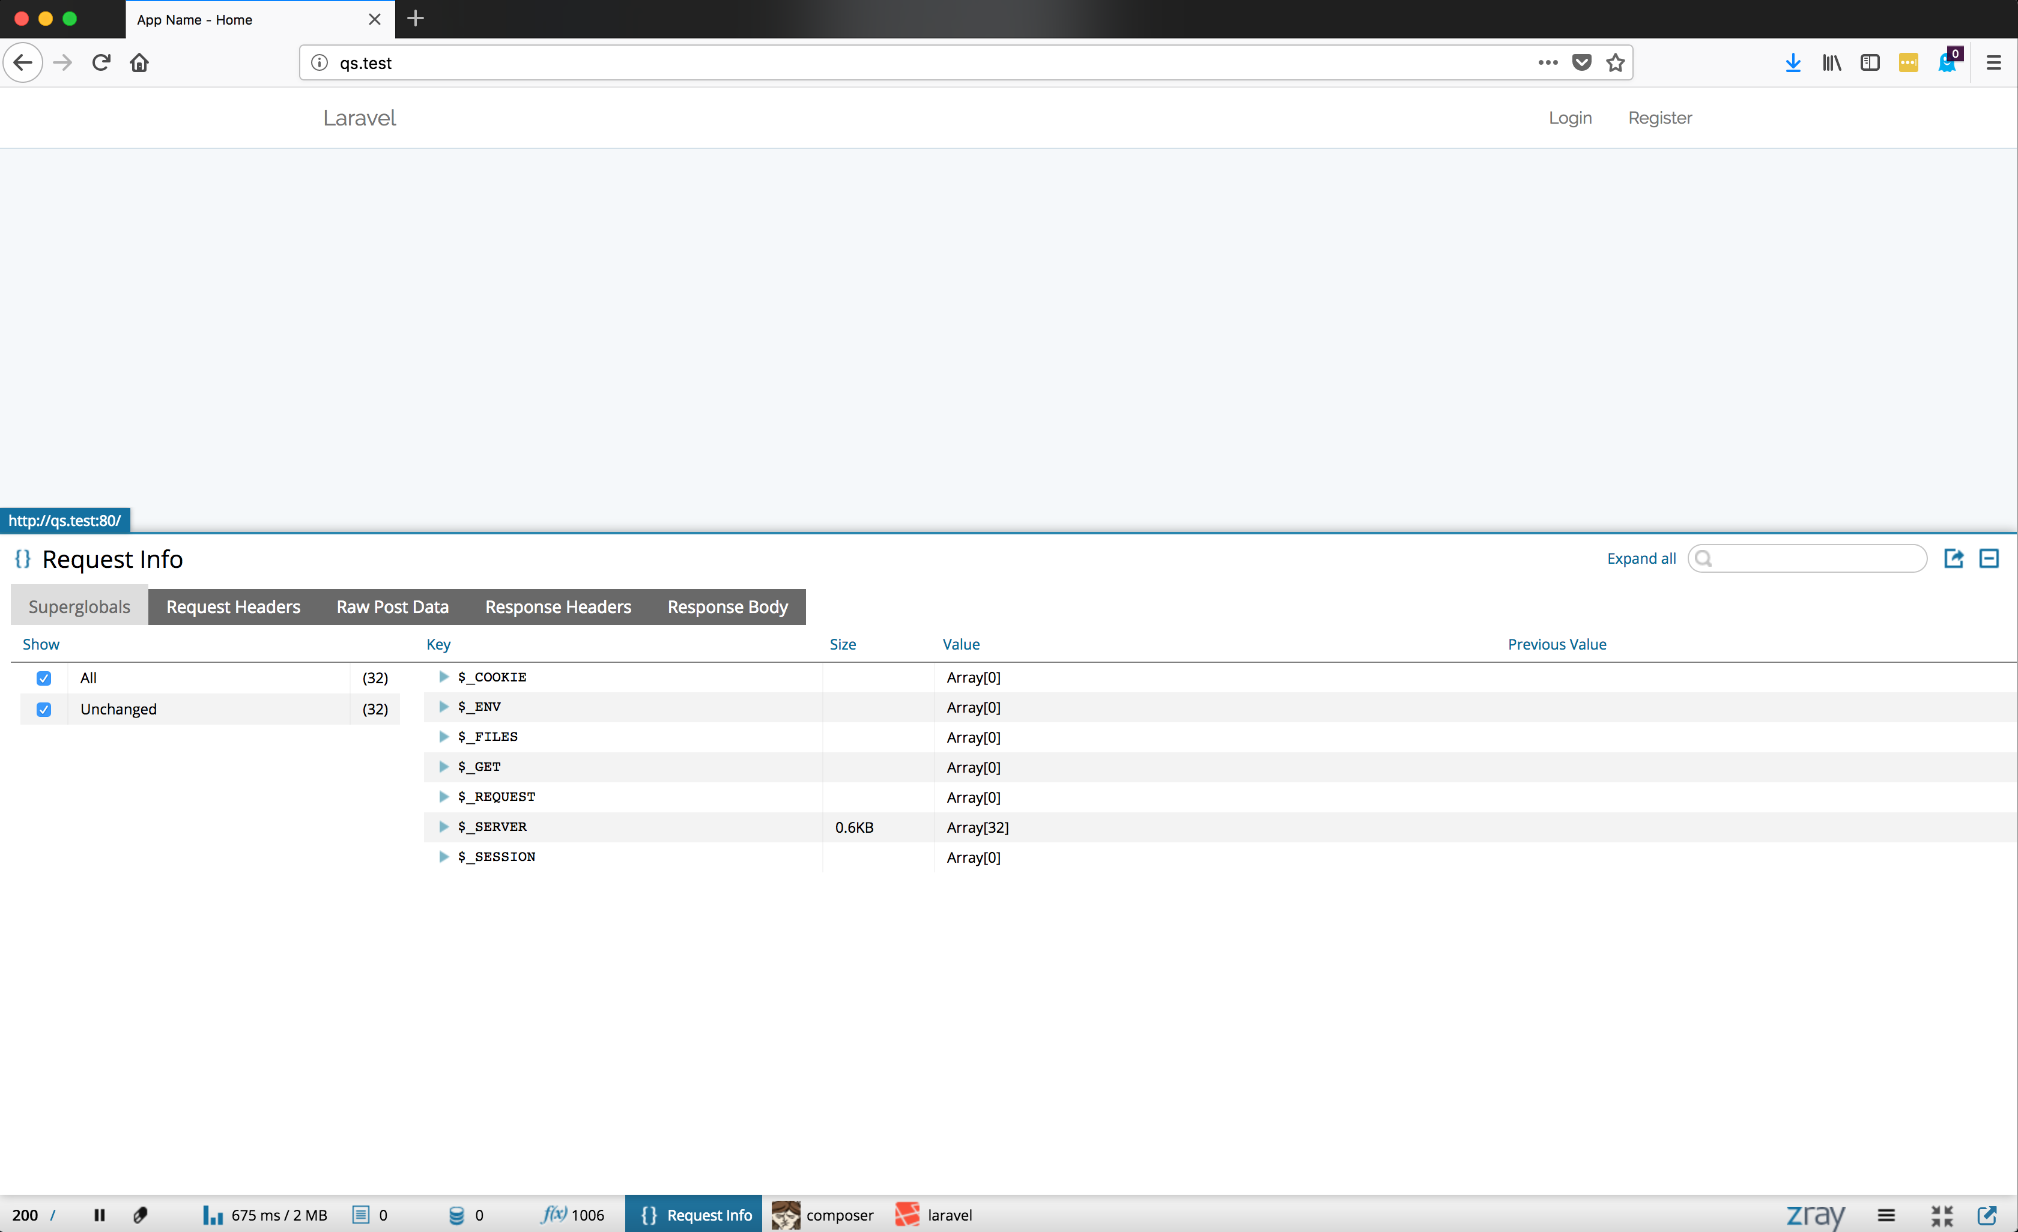The image size is (2018, 1232).
Task: Open the Register link in navbar
Action: [x=1659, y=118]
